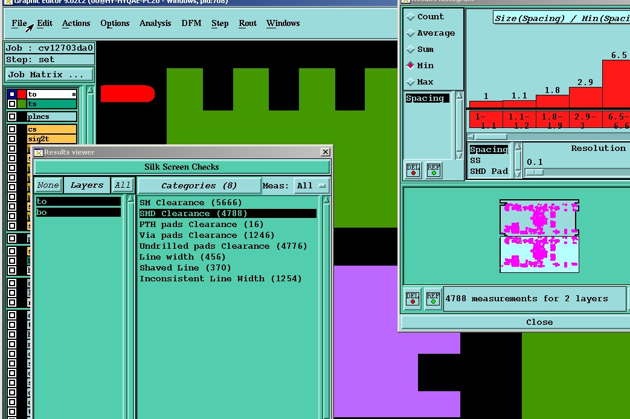
Task: Select the Min radio option
Action: tap(410, 65)
